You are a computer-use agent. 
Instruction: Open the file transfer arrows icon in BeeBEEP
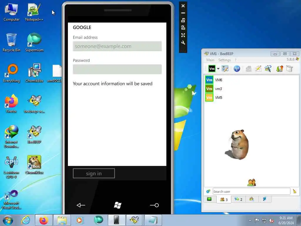[280, 68]
